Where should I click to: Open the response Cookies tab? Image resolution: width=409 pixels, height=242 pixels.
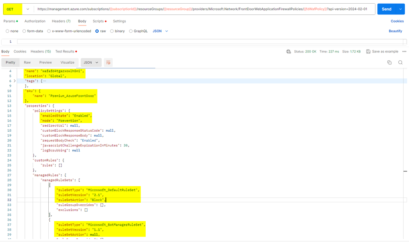click(x=20, y=52)
